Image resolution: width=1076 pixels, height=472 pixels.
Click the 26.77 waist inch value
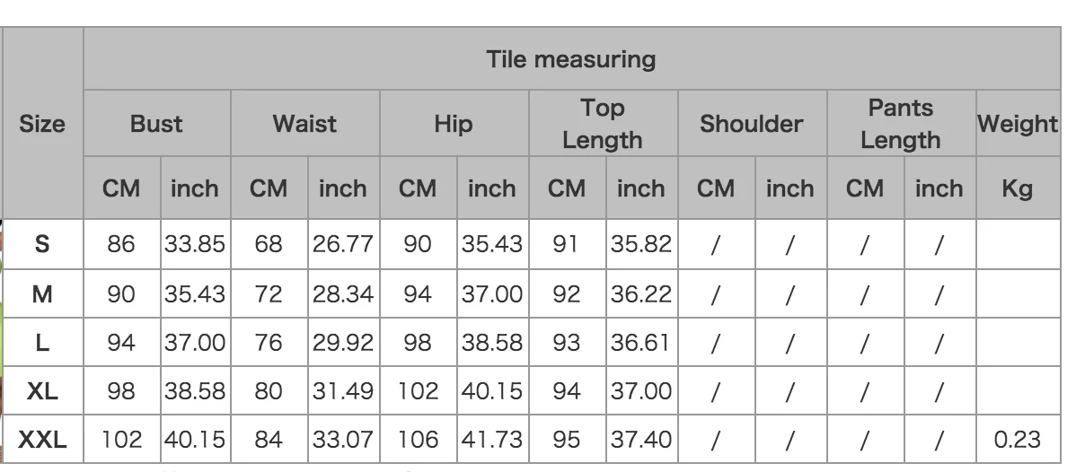(343, 243)
